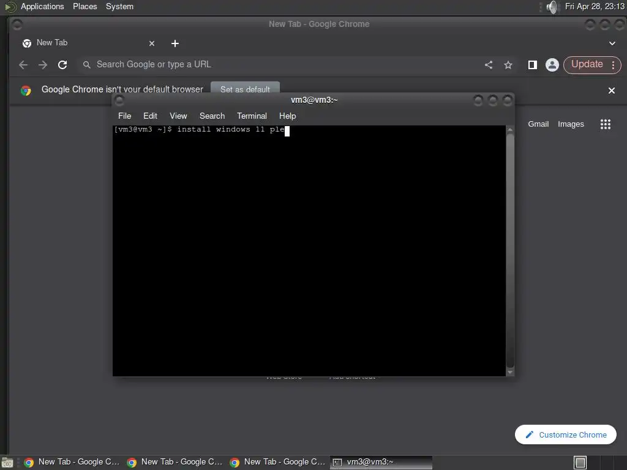Open the terminal Help menu
627x470 pixels.
[x=287, y=116]
